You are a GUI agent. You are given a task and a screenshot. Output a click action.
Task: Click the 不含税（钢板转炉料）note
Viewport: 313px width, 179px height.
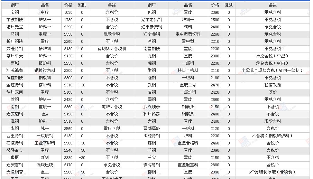pyautogui.click(x=273, y=136)
